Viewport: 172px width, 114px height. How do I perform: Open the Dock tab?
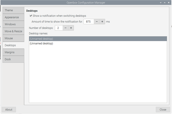pos(13,59)
